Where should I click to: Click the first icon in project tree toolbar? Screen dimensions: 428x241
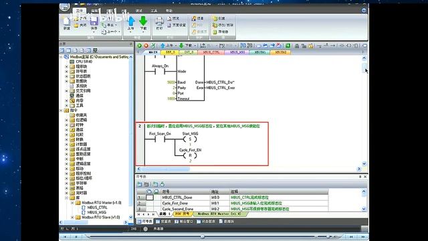pyautogui.click(x=62, y=51)
